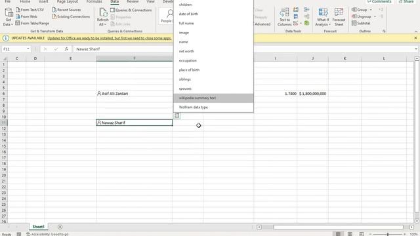This screenshot has height=236, width=420.
Task: Click the Office updates link in banner
Action: pyautogui.click(x=110, y=38)
